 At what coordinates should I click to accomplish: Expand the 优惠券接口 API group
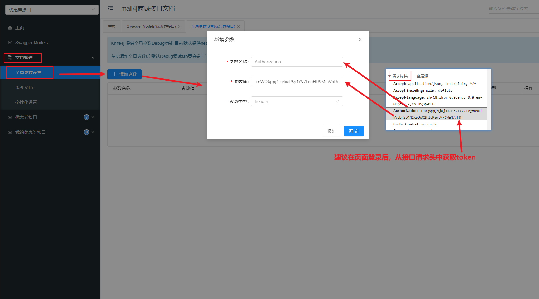93,117
